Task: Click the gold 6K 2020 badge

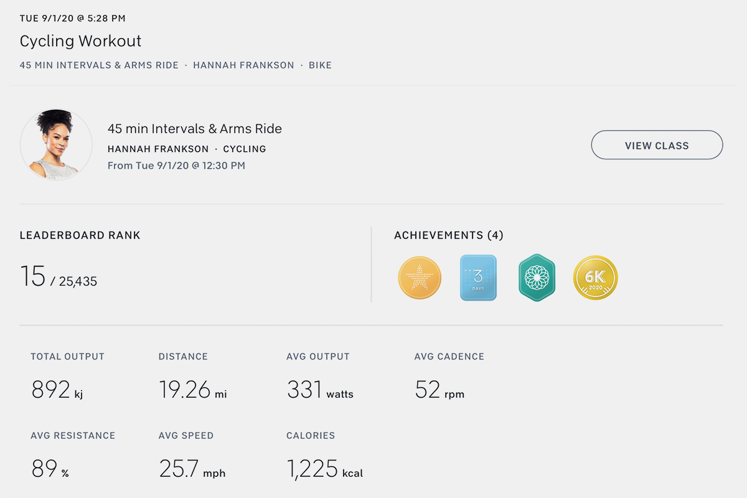Action: click(595, 278)
